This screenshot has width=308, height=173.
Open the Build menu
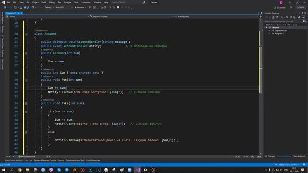(44, 2)
